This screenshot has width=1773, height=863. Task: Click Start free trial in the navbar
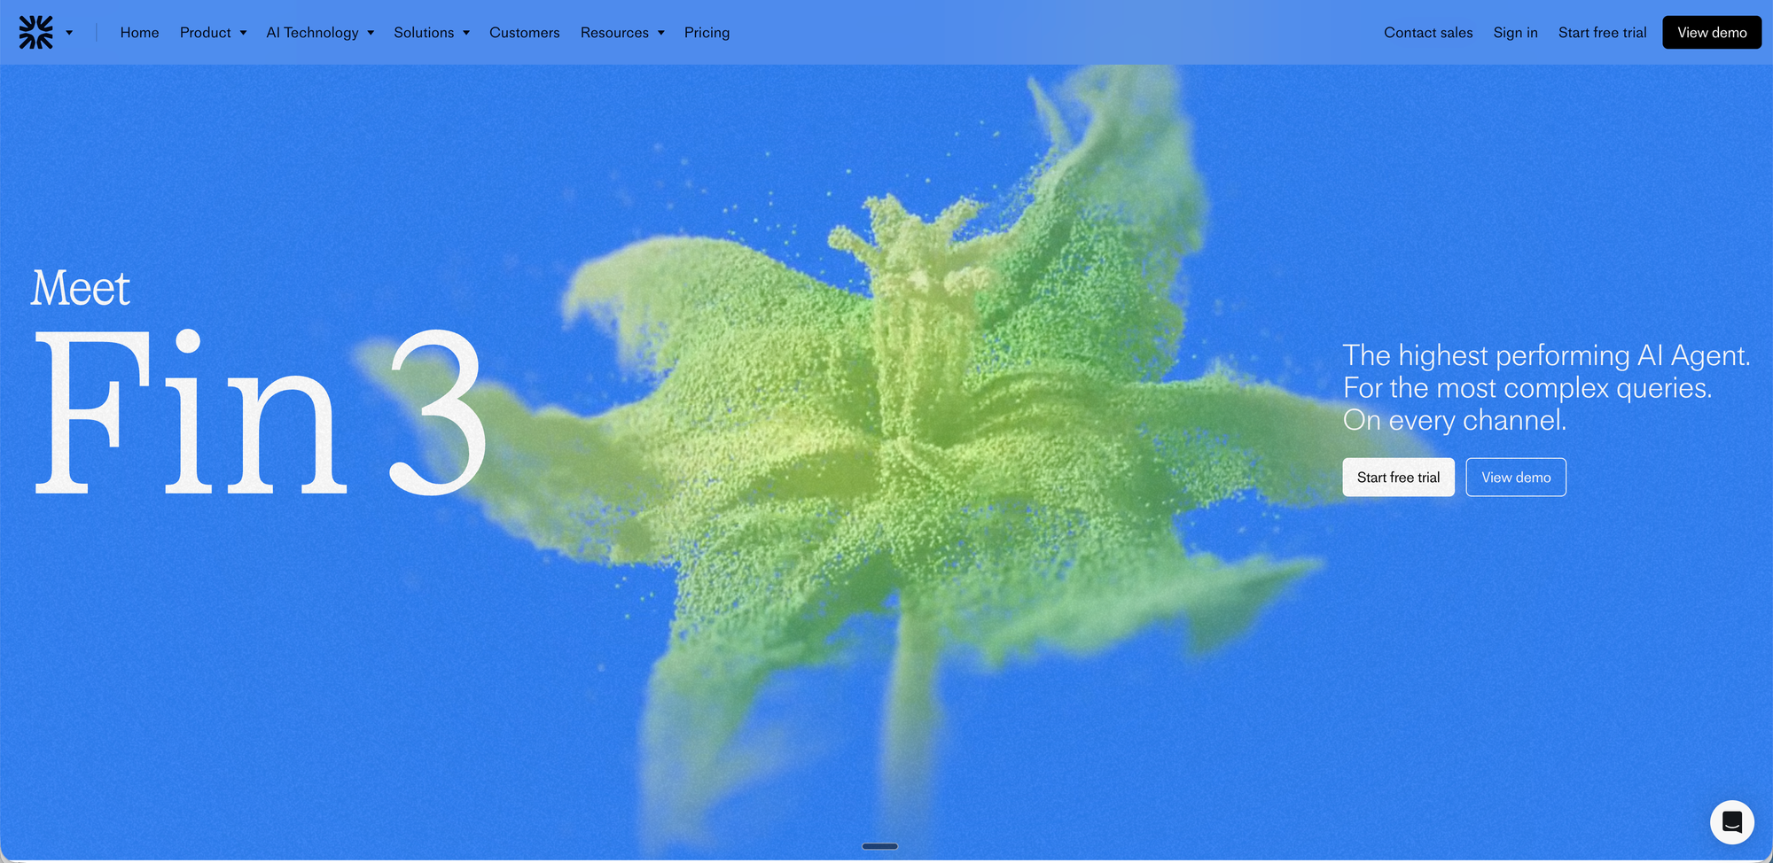click(1603, 33)
